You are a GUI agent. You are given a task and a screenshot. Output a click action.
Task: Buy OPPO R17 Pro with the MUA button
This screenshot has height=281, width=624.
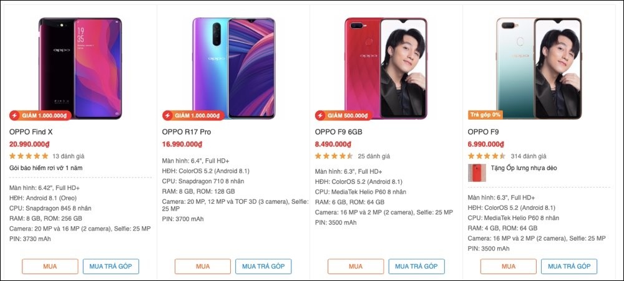pos(203,266)
